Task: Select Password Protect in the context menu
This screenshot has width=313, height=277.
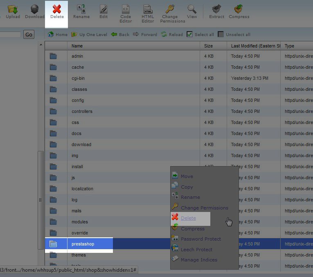Action: 200,239
